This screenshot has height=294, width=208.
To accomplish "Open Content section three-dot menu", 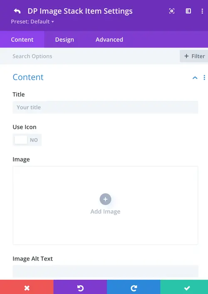I will 204,77.
